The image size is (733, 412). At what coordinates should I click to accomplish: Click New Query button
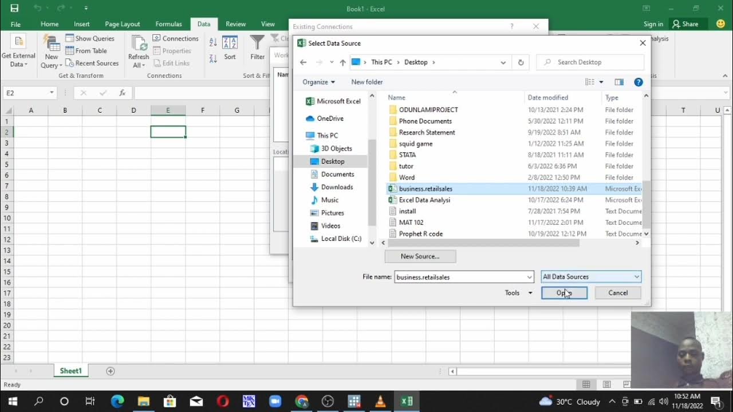point(52,52)
